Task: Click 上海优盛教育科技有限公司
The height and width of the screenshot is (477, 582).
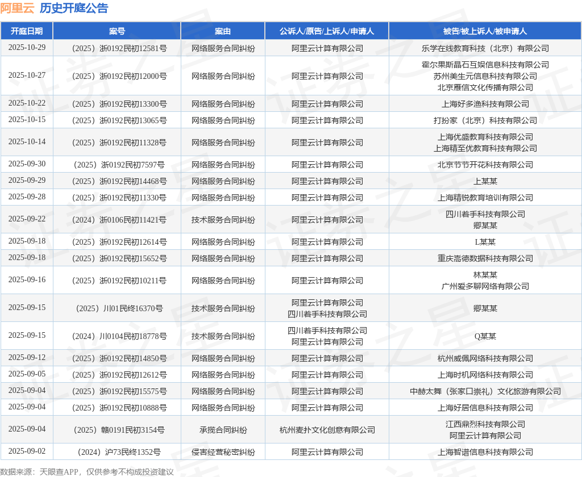Action: pyautogui.click(x=485, y=137)
